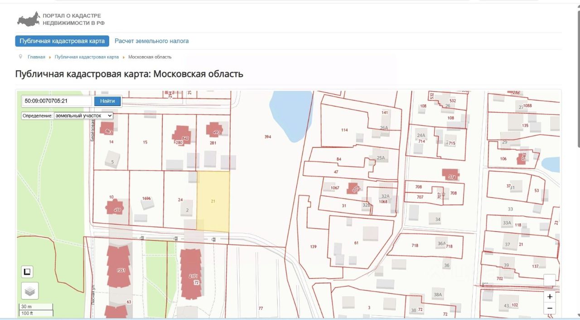Open the Публичная кадастровая карта tab

point(62,41)
